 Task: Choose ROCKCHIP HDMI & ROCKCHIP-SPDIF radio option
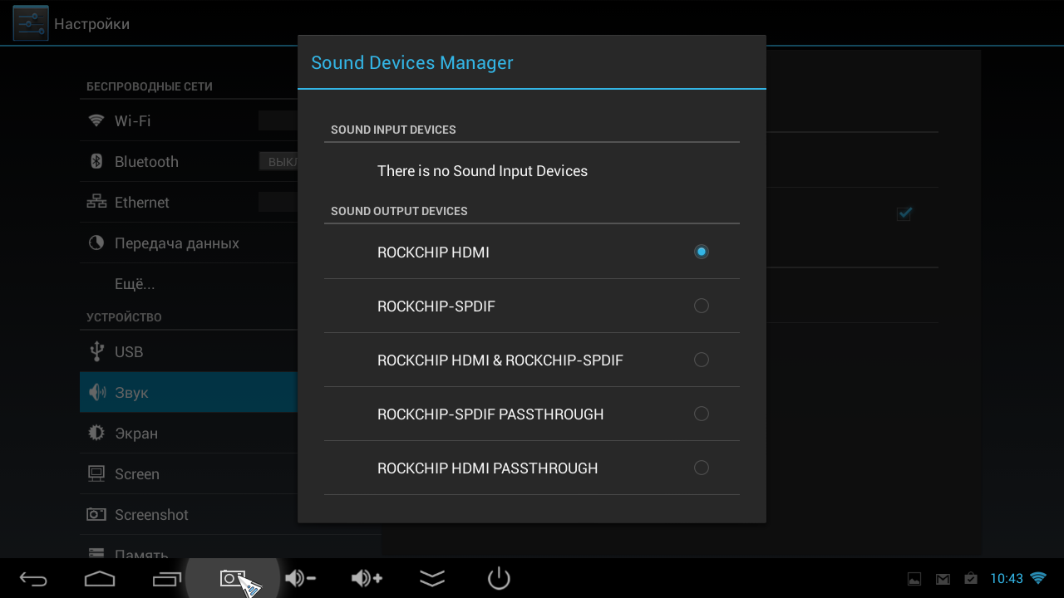point(702,360)
